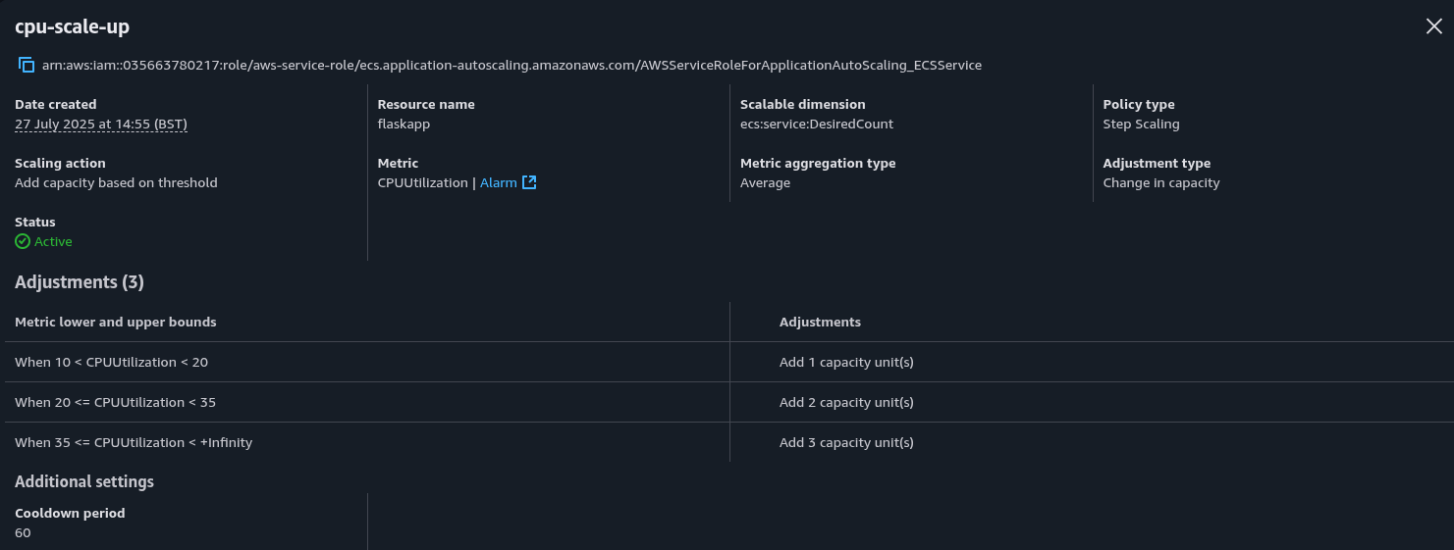Click the Scalable dimension label
The height and width of the screenshot is (550, 1454).
[x=803, y=104]
